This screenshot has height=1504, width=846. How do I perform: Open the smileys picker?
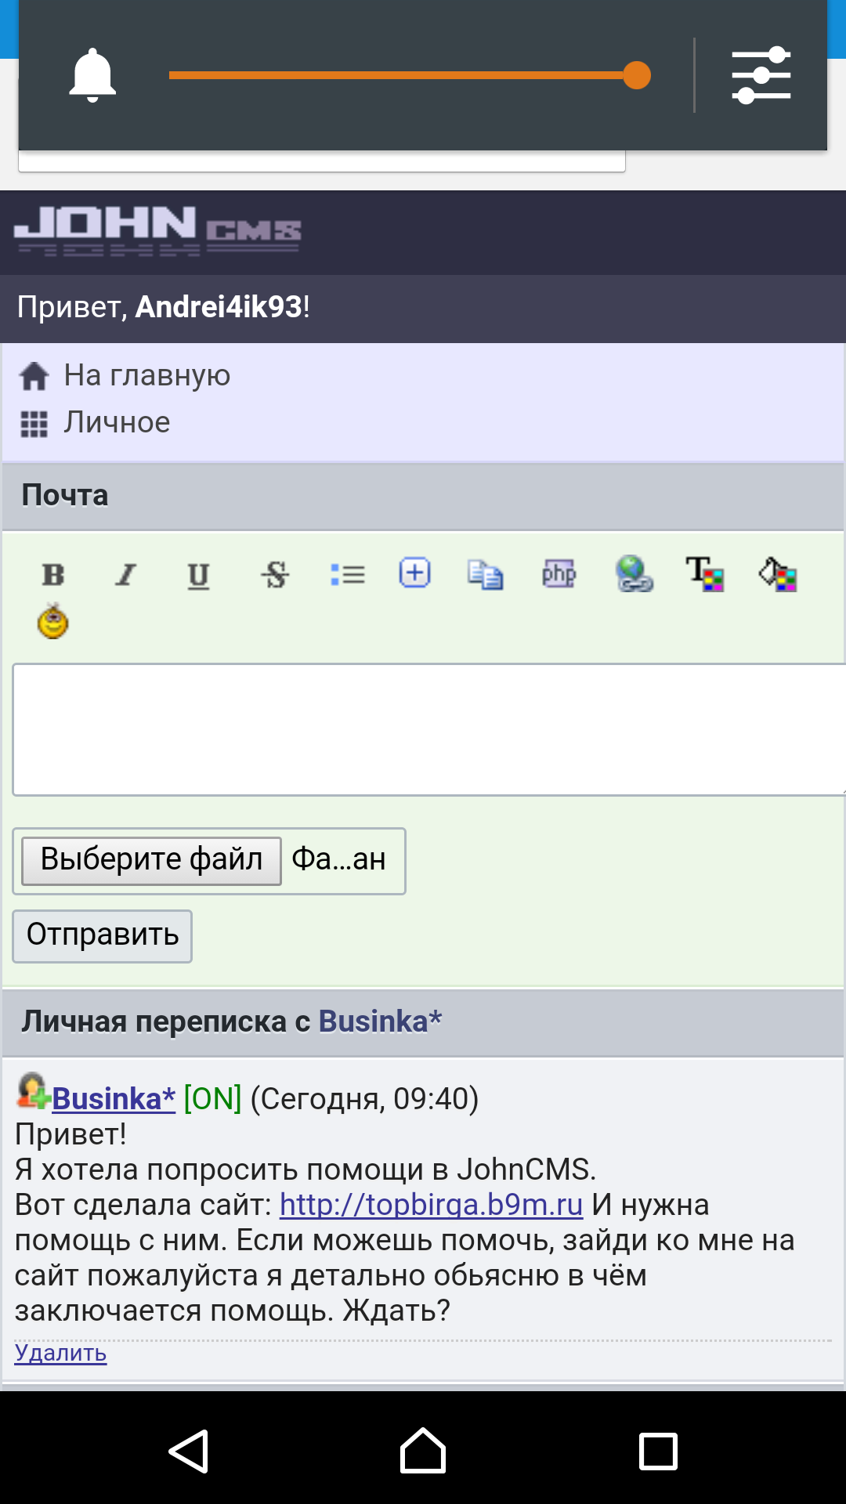click(53, 621)
